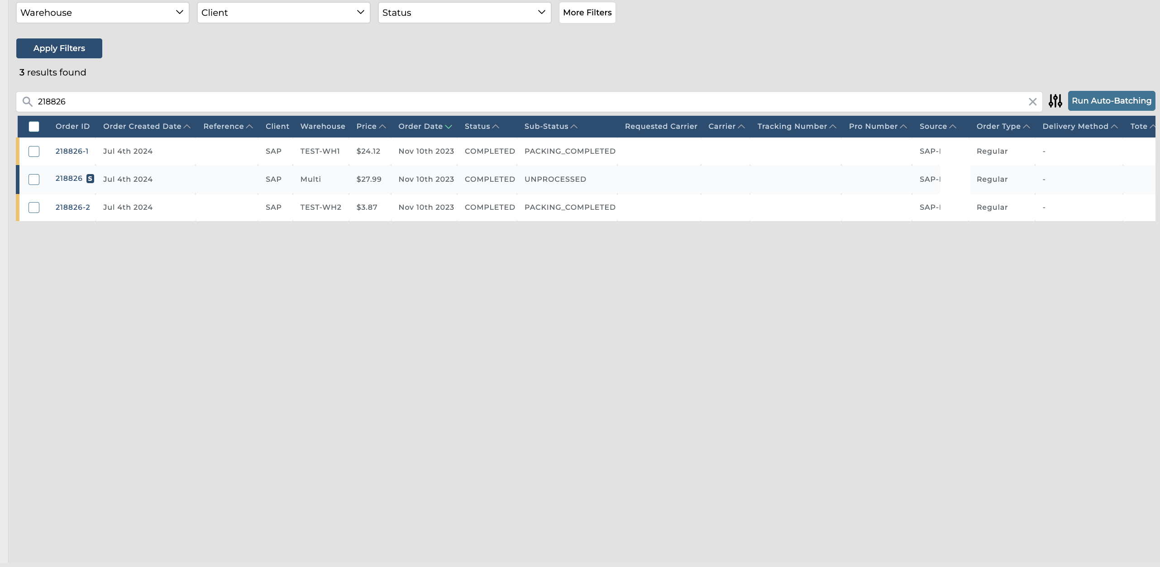Sort by Order Created Date arrow

point(187,127)
